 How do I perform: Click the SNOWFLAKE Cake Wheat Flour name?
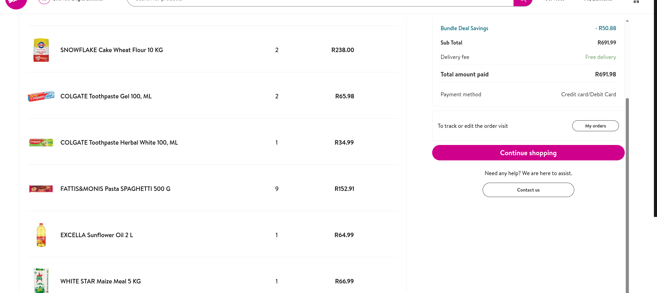(x=112, y=50)
